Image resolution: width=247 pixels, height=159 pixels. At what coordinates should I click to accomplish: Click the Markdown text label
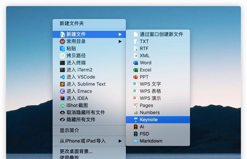[151, 141]
